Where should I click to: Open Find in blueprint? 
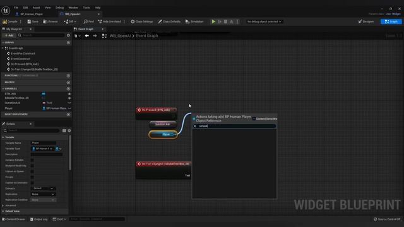point(88,21)
